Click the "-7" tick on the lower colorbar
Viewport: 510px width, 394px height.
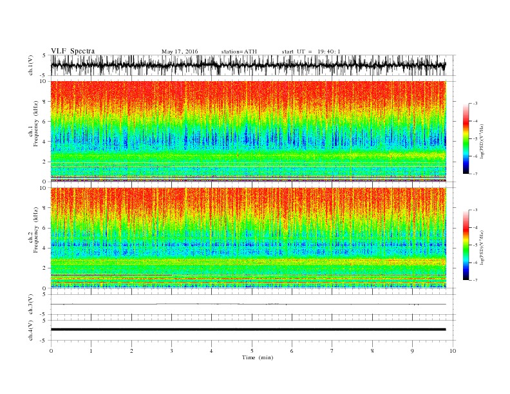pos(475,280)
